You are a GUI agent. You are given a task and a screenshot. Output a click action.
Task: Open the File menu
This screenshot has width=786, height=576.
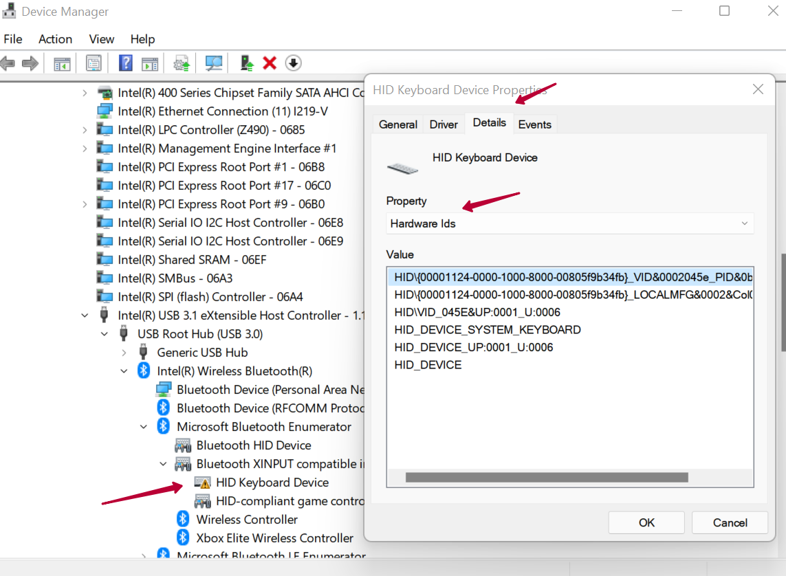pyautogui.click(x=13, y=39)
